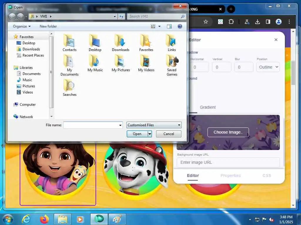Viewport: 301px width, 225px height.
Task: Click the Open button
Action: click(x=137, y=134)
